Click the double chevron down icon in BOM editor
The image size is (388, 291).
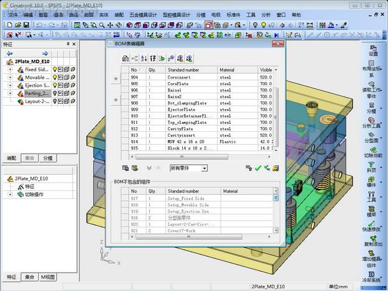(x=149, y=168)
